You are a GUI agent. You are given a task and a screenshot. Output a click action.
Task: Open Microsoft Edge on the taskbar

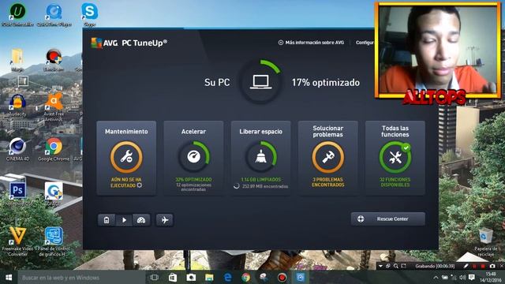point(228,277)
